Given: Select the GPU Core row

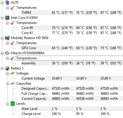Looking at the screenshot, I should 72,48.
